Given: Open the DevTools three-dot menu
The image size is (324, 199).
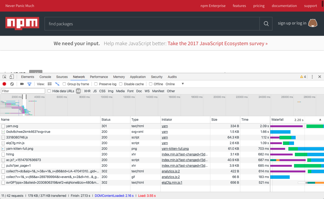Looking at the screenshot, I should coord(312,77).
